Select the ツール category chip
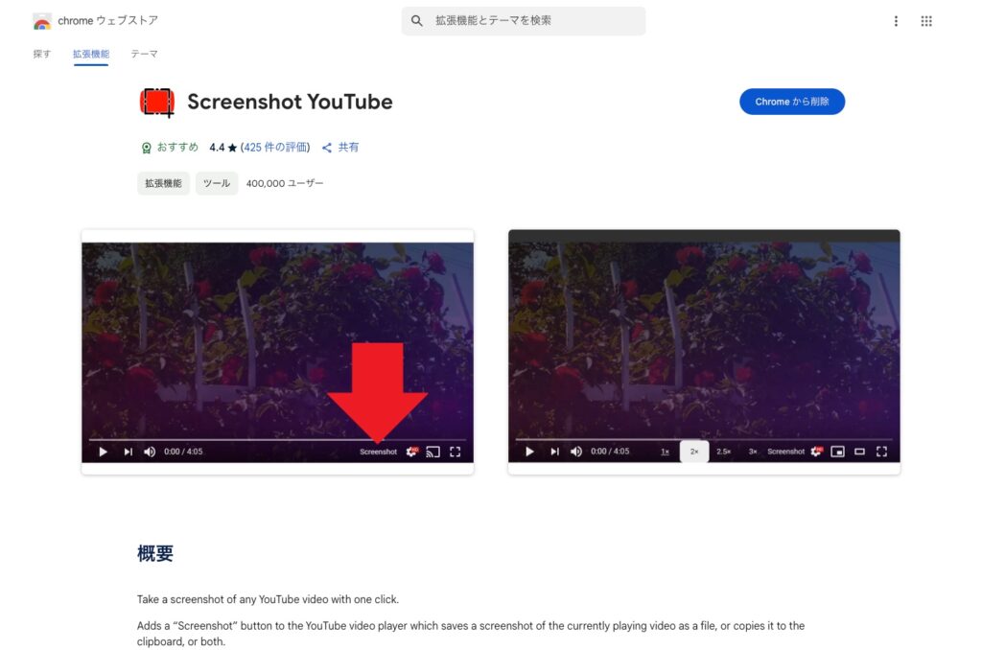 [x=217, y=183]
